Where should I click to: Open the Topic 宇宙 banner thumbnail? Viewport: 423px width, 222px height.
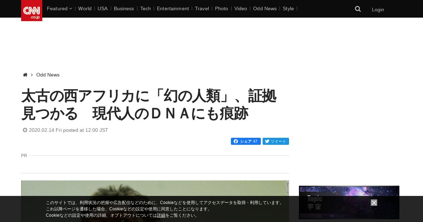click(x=349, y=202)
